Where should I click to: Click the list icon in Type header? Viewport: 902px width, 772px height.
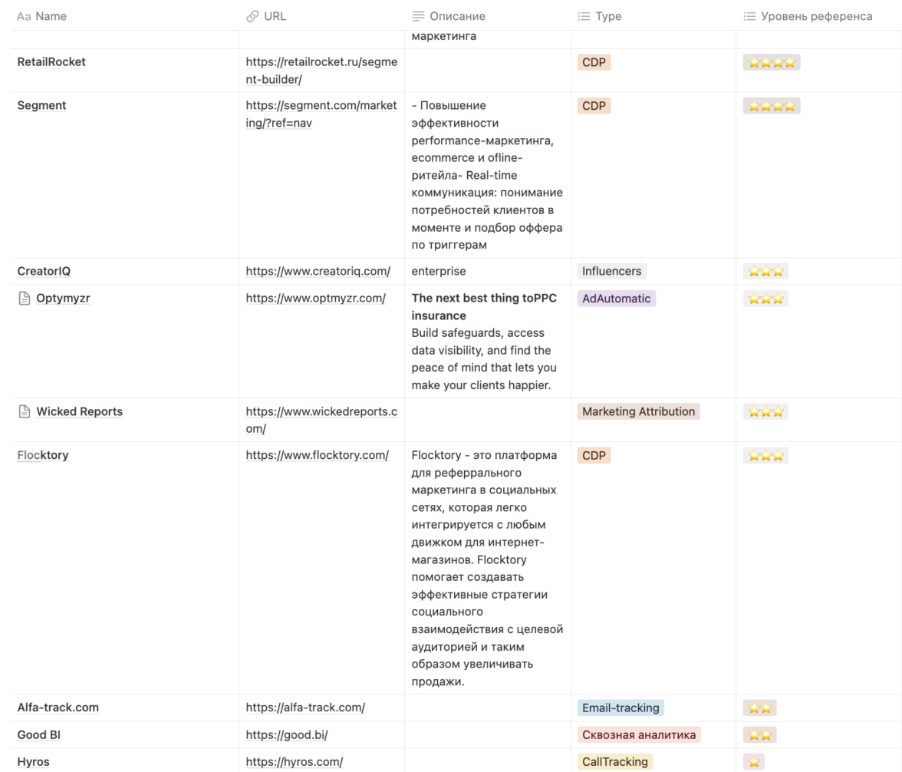(x=584, y=16)
